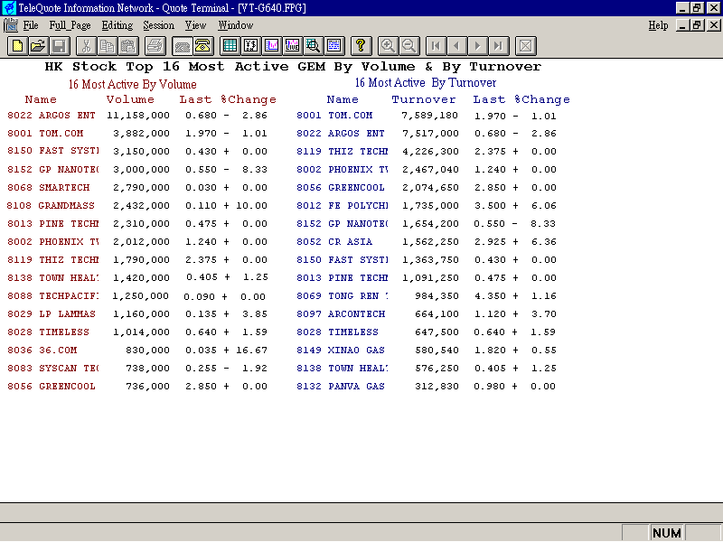Click volume value 11,158,000
This screenshot has width=723, height=542.
coord(138,116)
